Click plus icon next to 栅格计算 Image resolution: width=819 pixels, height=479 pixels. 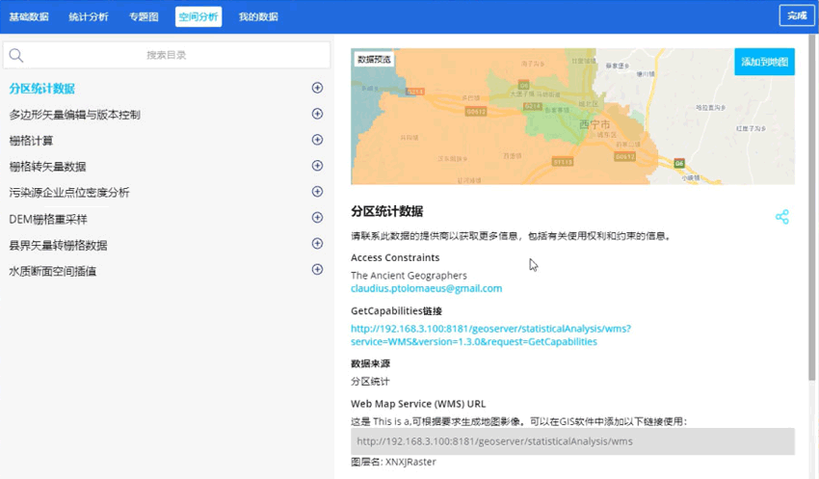coord(317,140)
